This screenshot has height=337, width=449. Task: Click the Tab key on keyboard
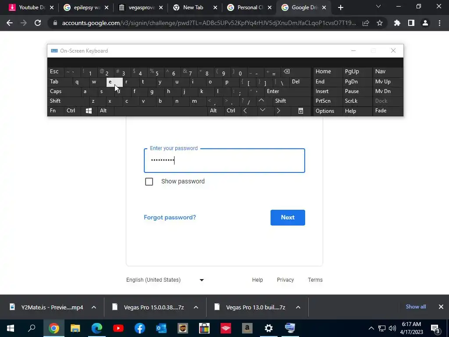(x=60, y=82)
